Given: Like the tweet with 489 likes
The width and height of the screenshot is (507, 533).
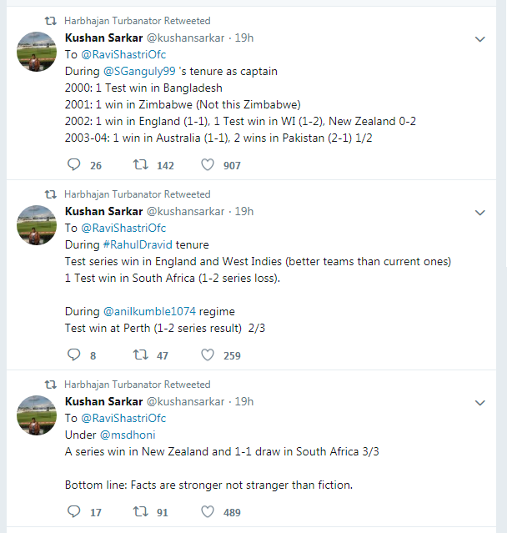Looking at the screenshot, I should pyautogui.click(x=208, y=512).
